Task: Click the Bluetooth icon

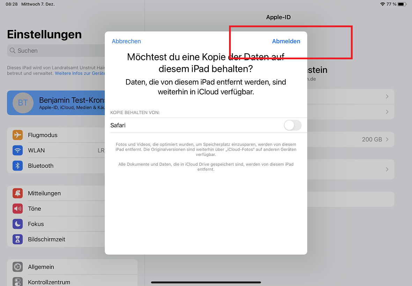Action: 17,166
